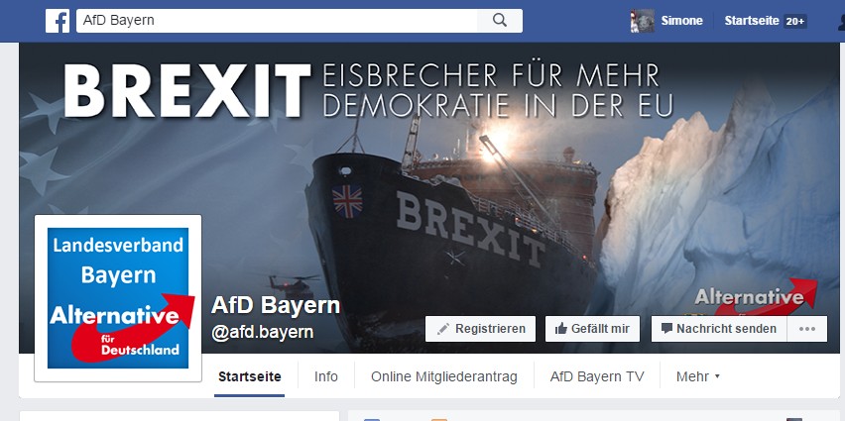Switch to the Info tab

pyautogui.click(x=326, y=376)
